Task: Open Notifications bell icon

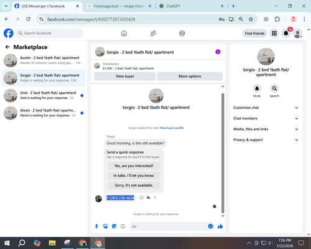Action: click(x=286, y=33)
